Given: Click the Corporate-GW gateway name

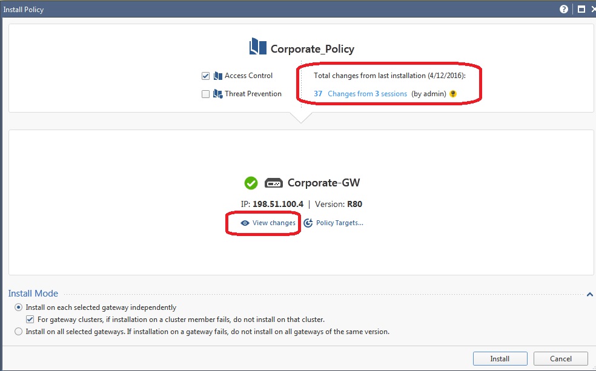Looking at the screenshot, I should [324, 183].
